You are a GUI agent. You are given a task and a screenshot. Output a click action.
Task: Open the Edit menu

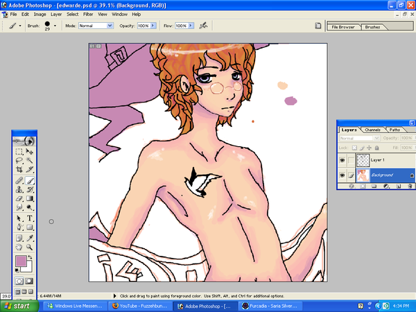point(25,15)
